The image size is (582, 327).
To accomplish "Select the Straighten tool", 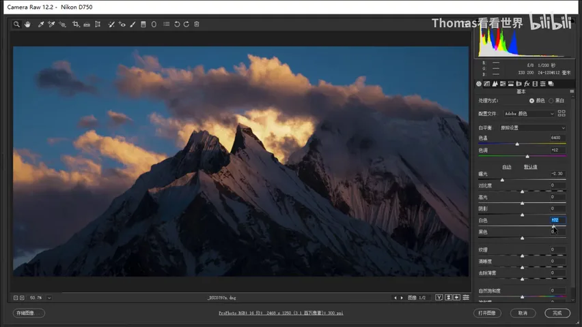I will [x=87, y=24].
